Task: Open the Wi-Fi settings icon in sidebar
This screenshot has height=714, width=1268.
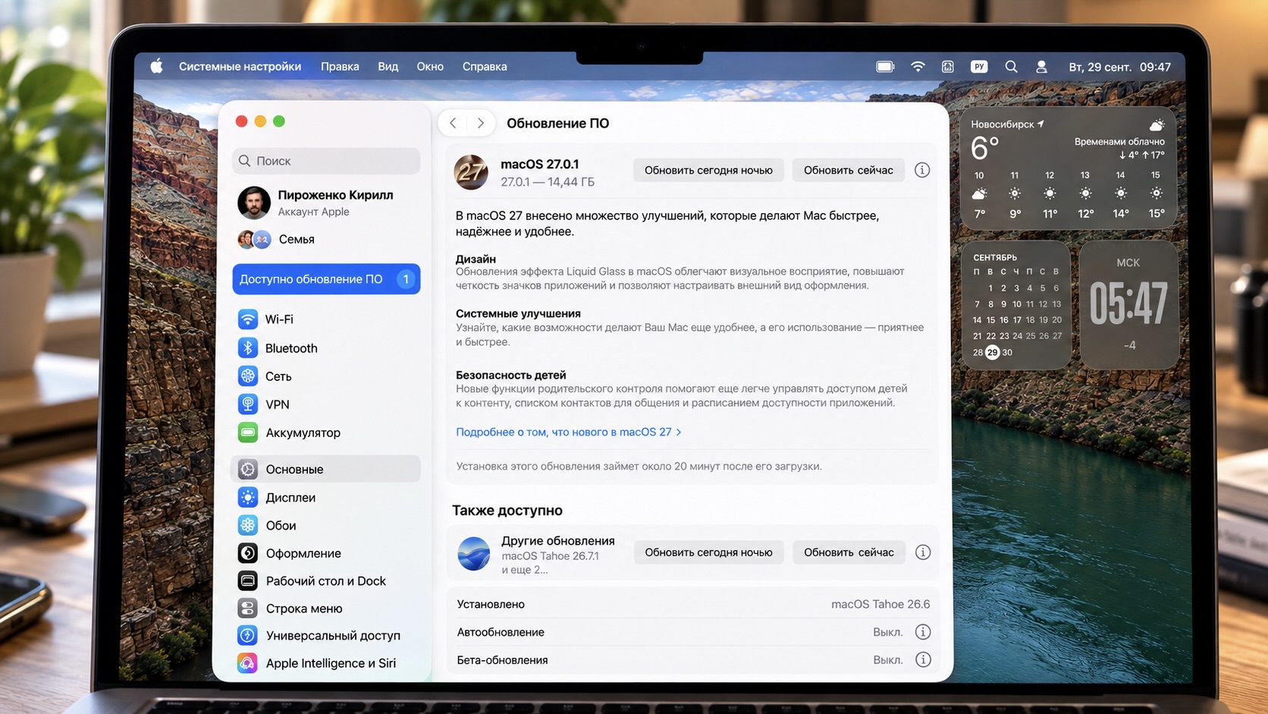Action: [248, 319]
